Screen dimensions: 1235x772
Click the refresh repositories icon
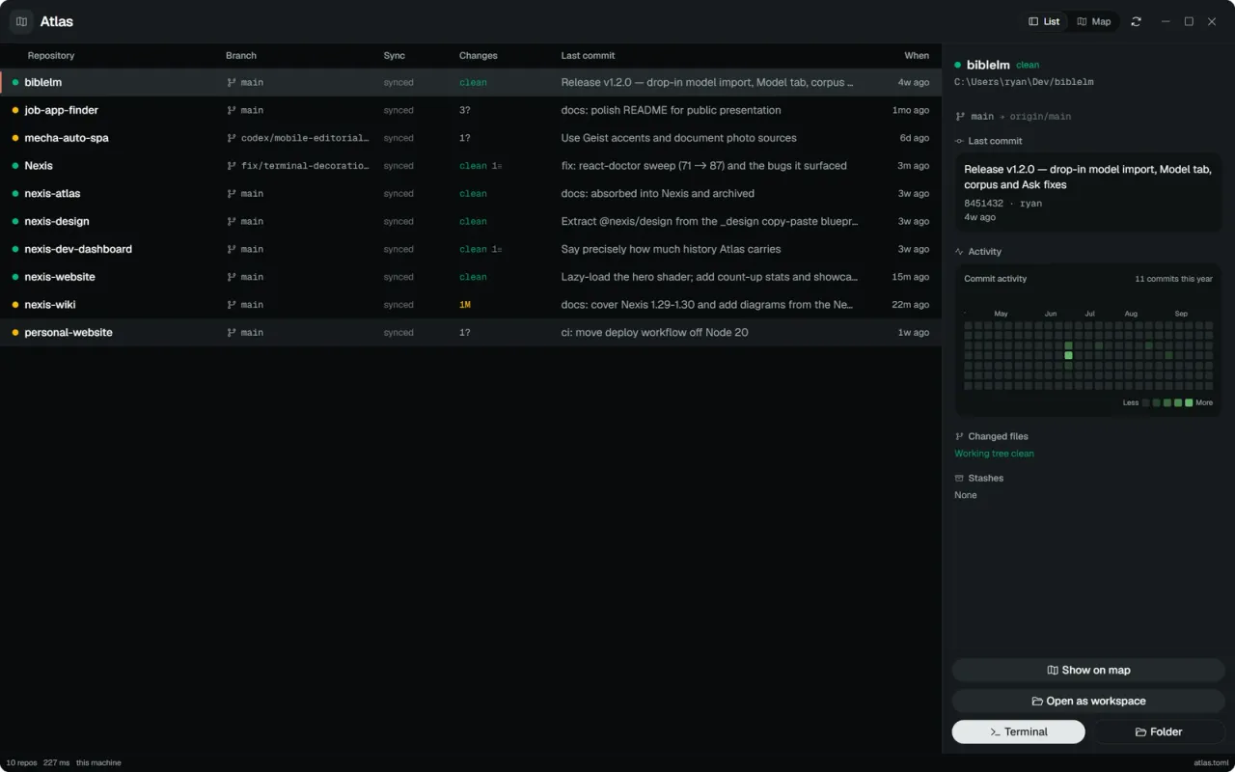pos(1136,21)
